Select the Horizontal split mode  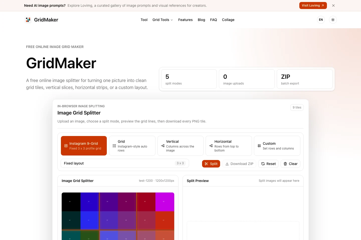(x=229, y=146)
